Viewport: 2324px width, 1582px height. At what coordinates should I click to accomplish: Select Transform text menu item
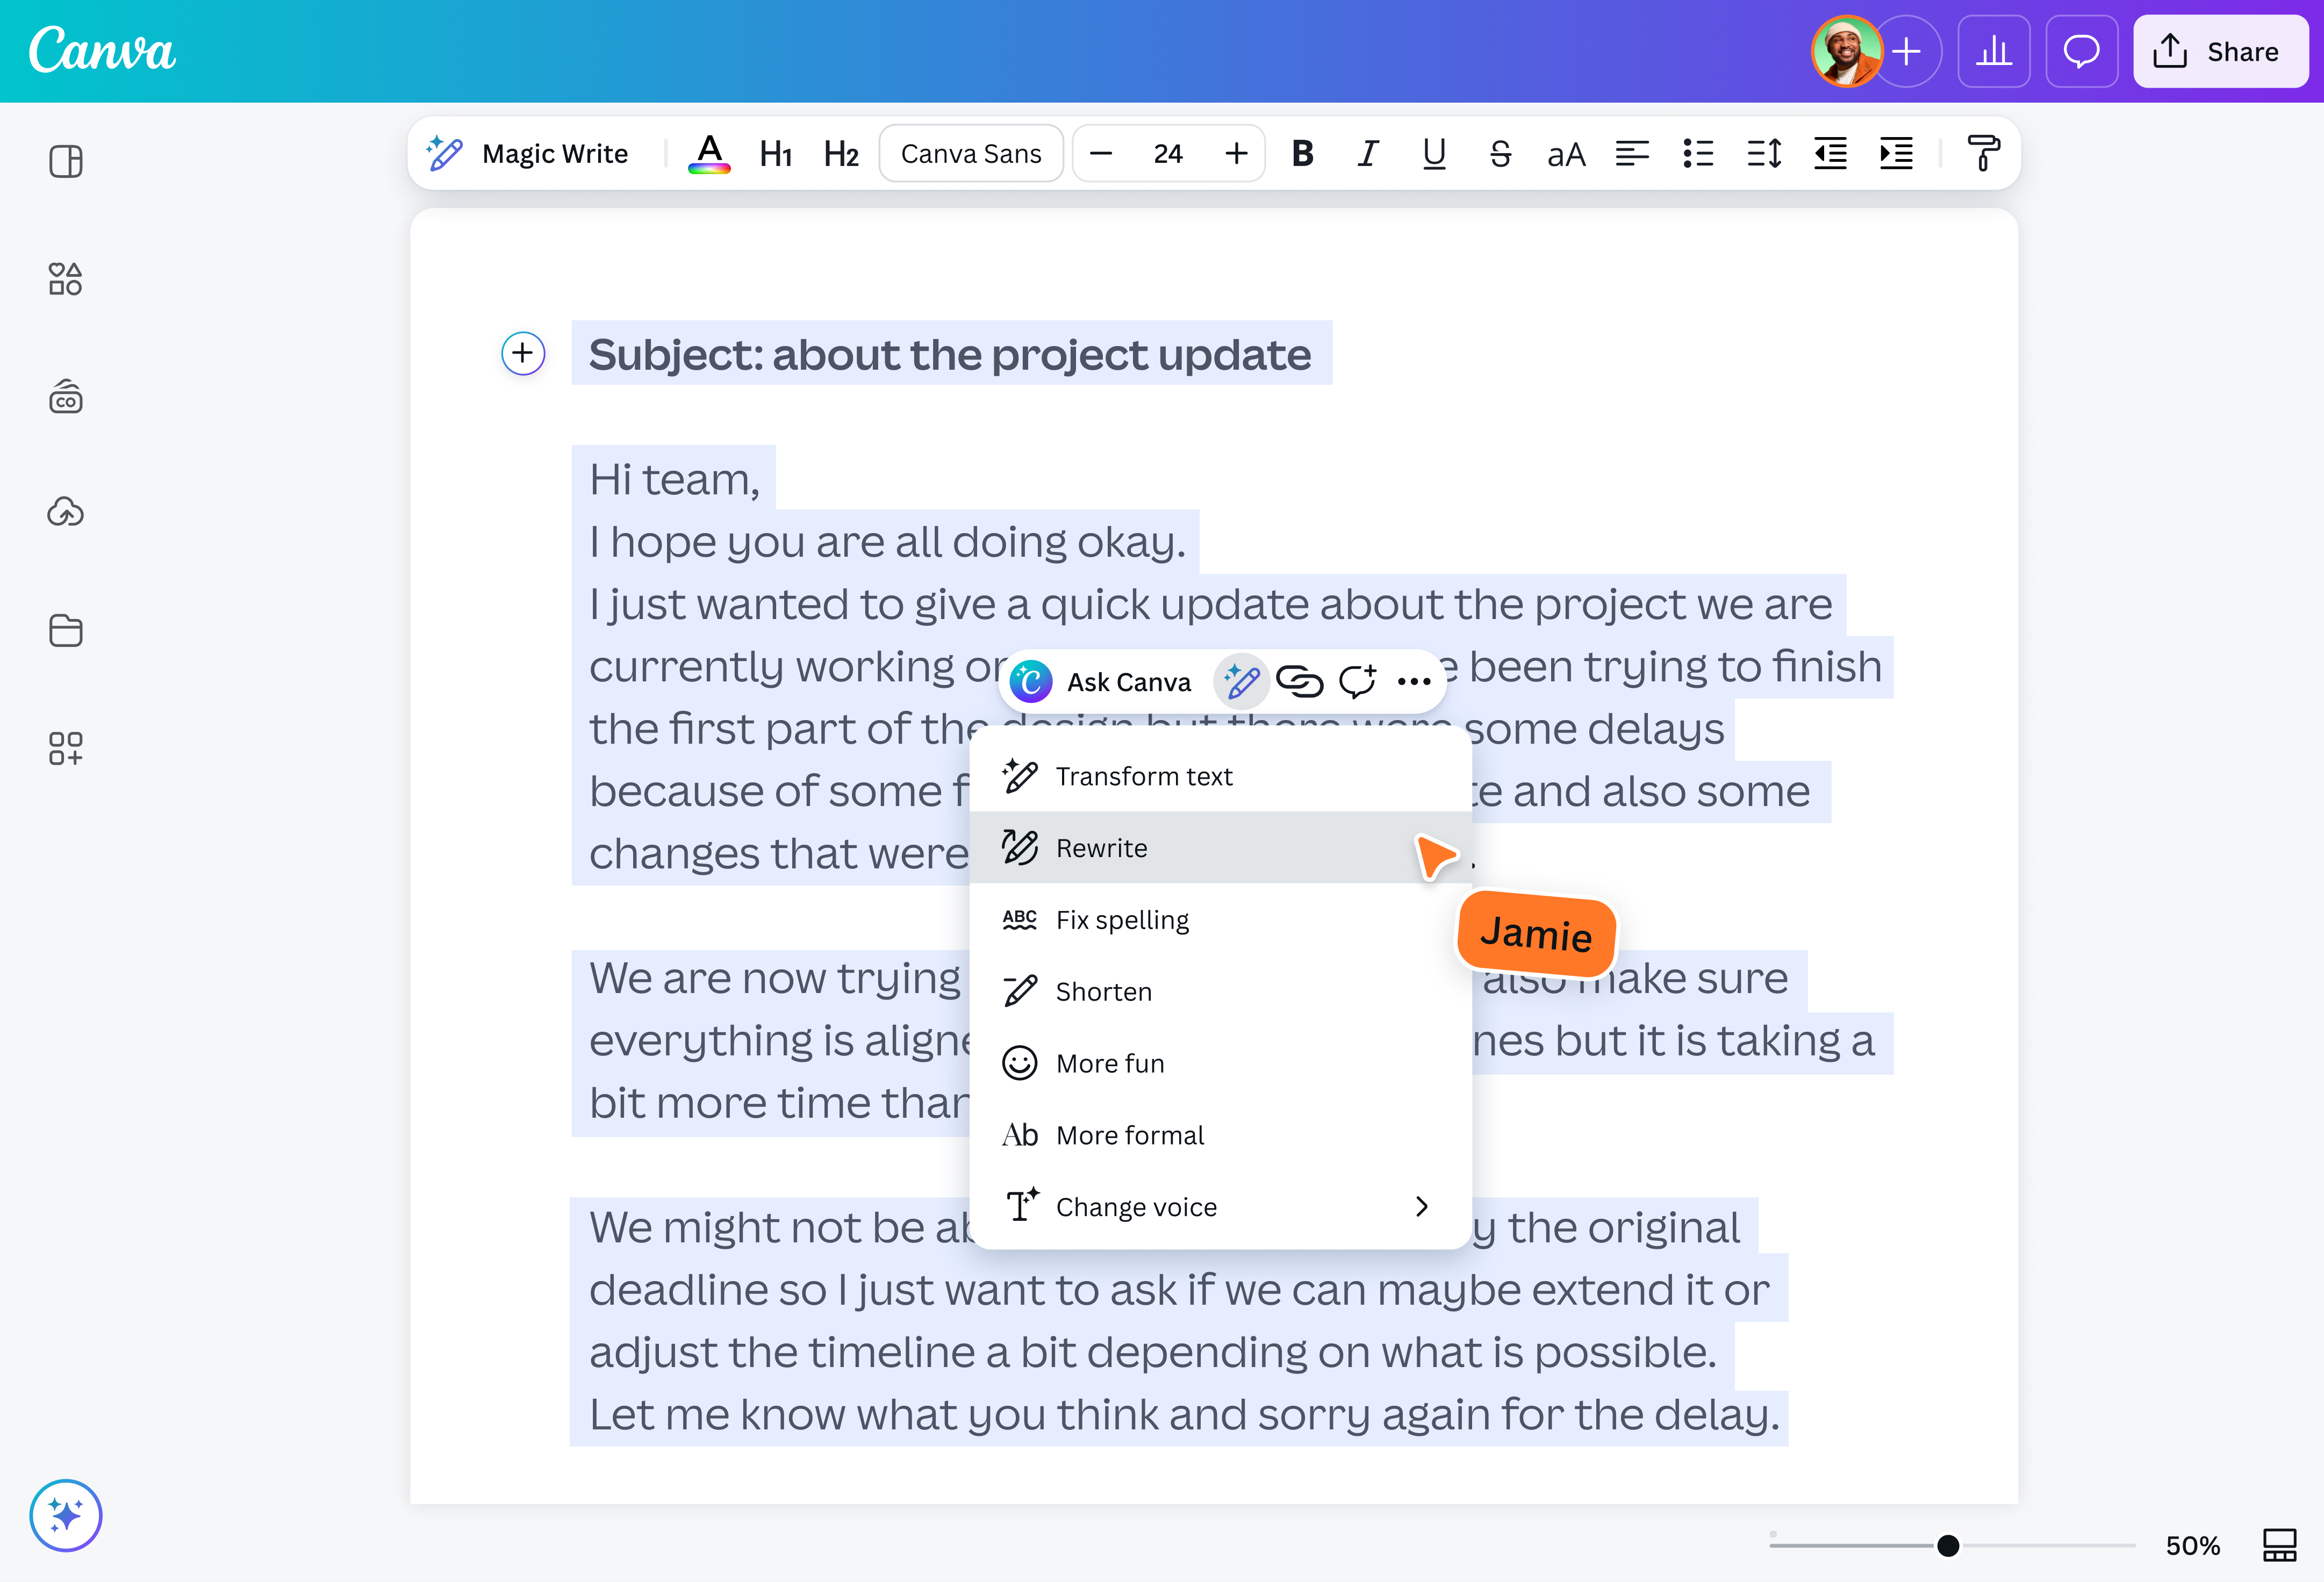tap(1220, 776)
